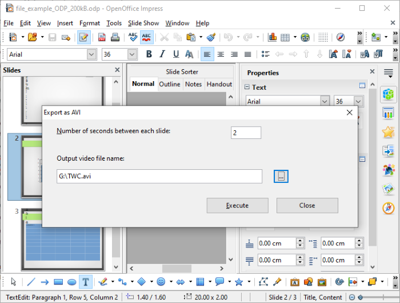Select slide 3 thumbnail
Viewport: 400px width, 303px height.
(63, 239)
